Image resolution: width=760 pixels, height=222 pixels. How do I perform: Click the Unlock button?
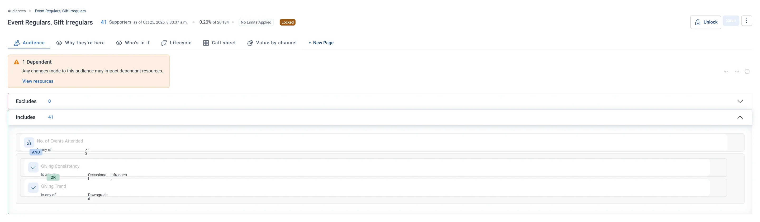(706, 22)
